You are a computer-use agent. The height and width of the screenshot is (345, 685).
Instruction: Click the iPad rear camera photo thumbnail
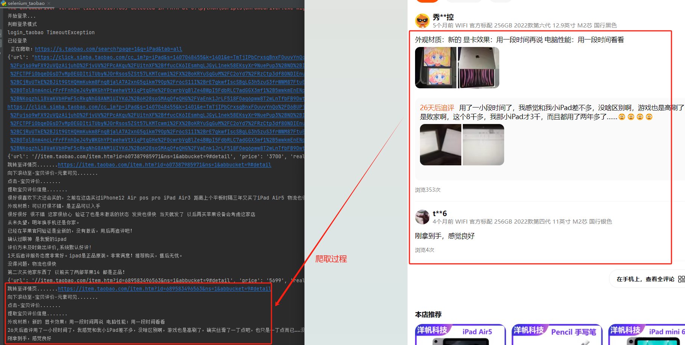(x=478, y=68)
